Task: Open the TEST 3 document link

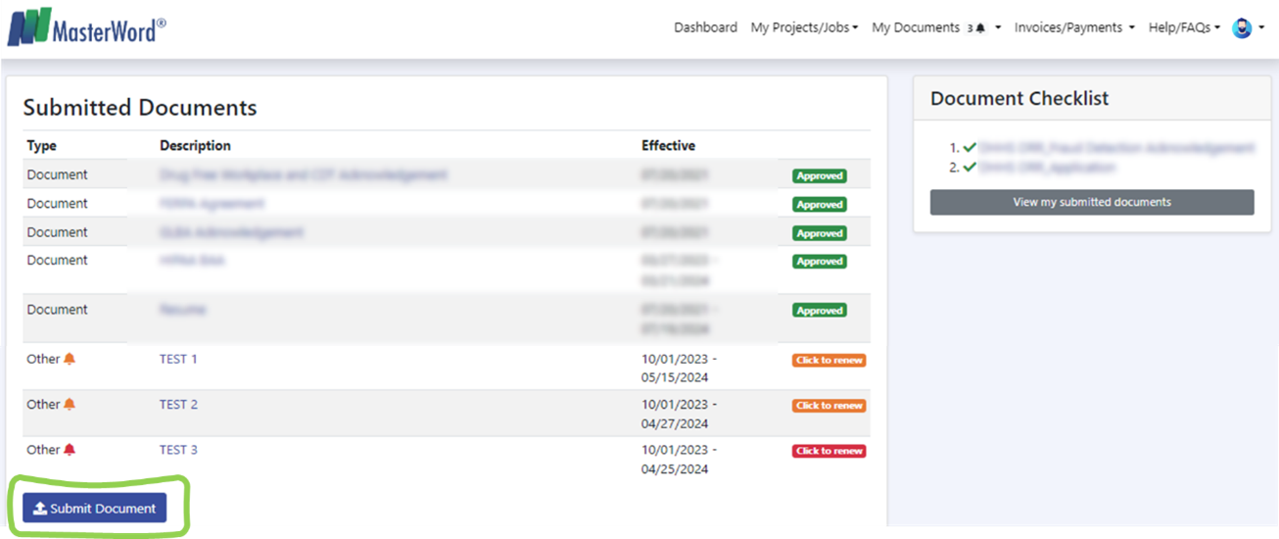Action: 178,450
